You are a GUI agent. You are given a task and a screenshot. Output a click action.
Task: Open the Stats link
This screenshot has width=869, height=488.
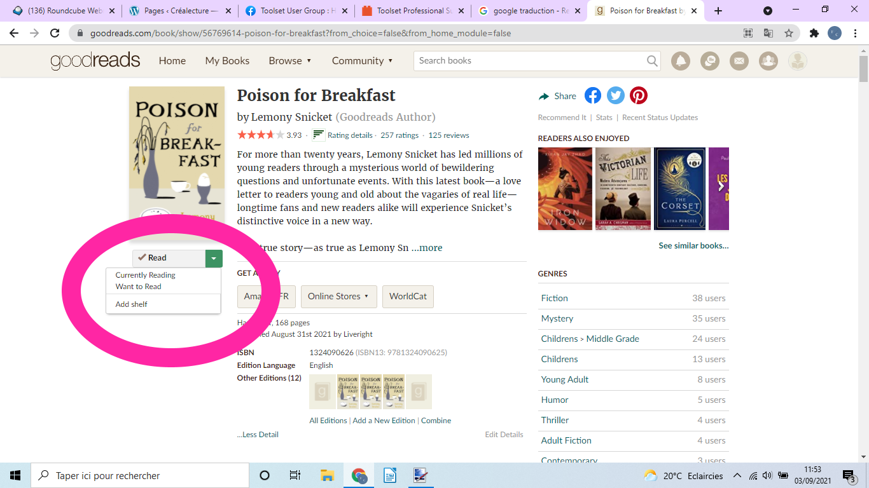click(x=604, y=118)
